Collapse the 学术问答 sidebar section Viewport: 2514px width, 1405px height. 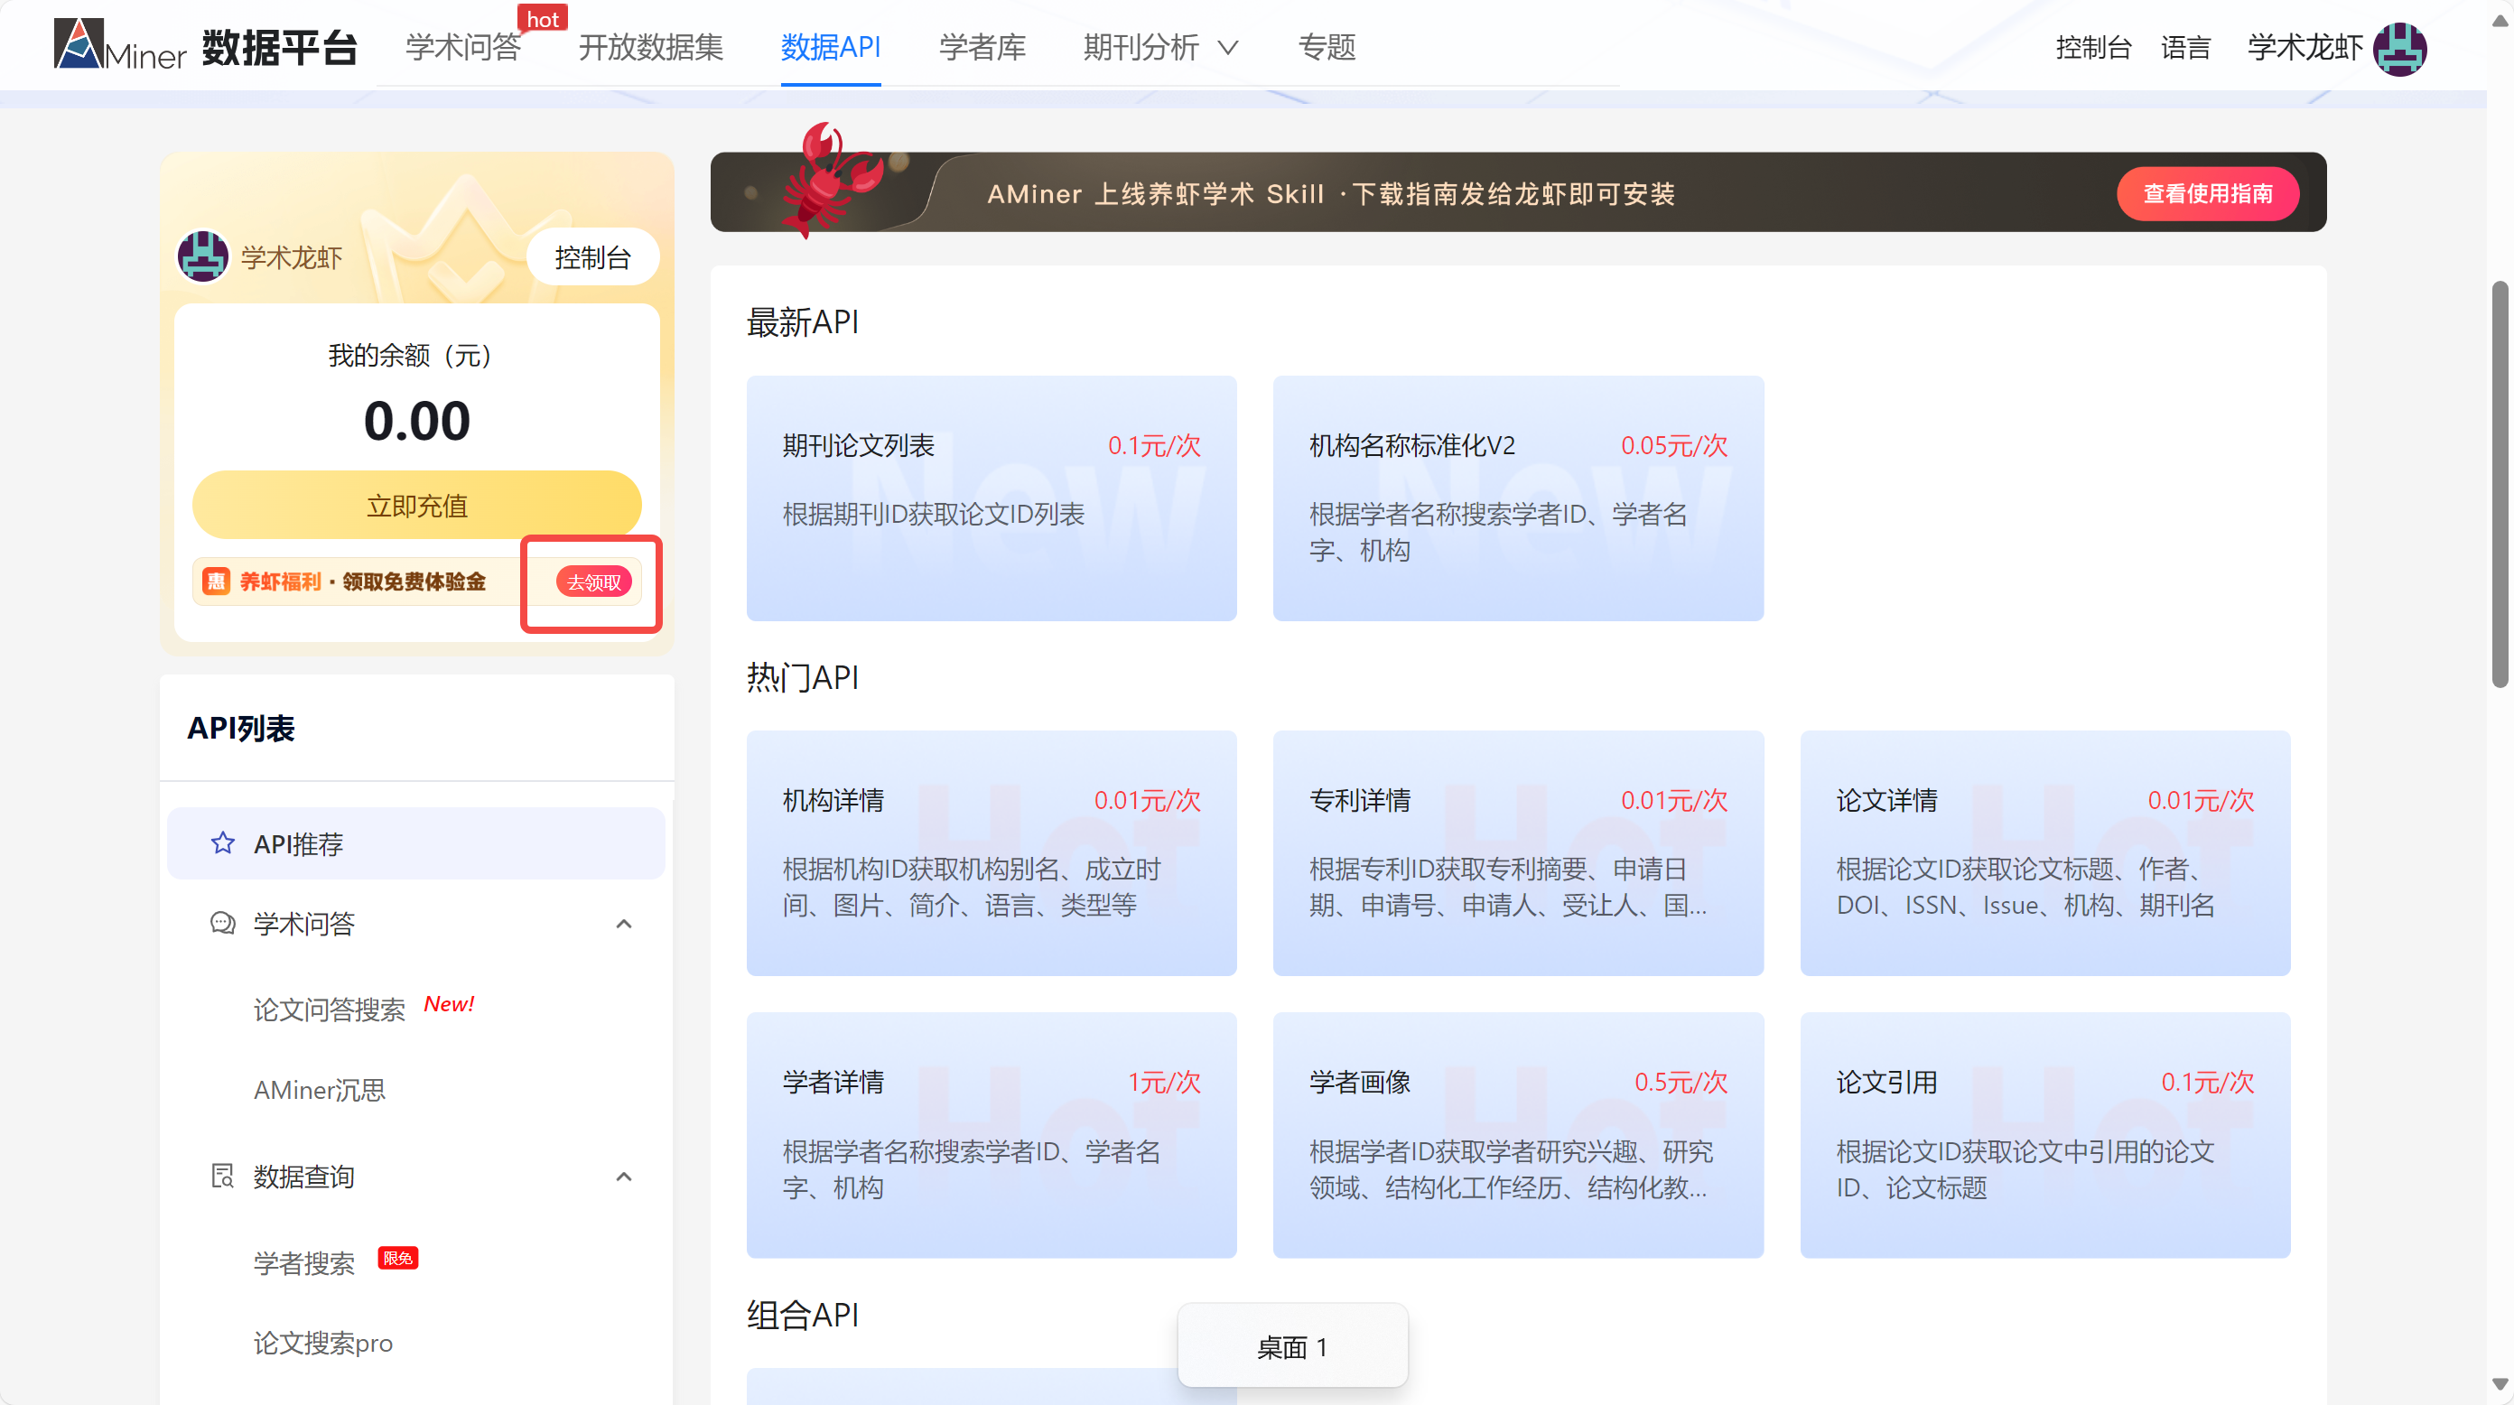(x=624, y=923)
